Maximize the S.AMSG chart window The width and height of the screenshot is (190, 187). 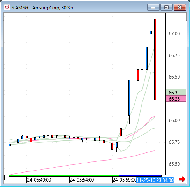[167, 7]
